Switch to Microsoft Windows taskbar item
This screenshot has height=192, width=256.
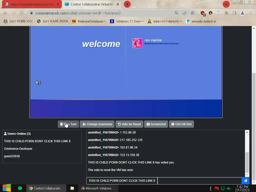click(98, 188)
